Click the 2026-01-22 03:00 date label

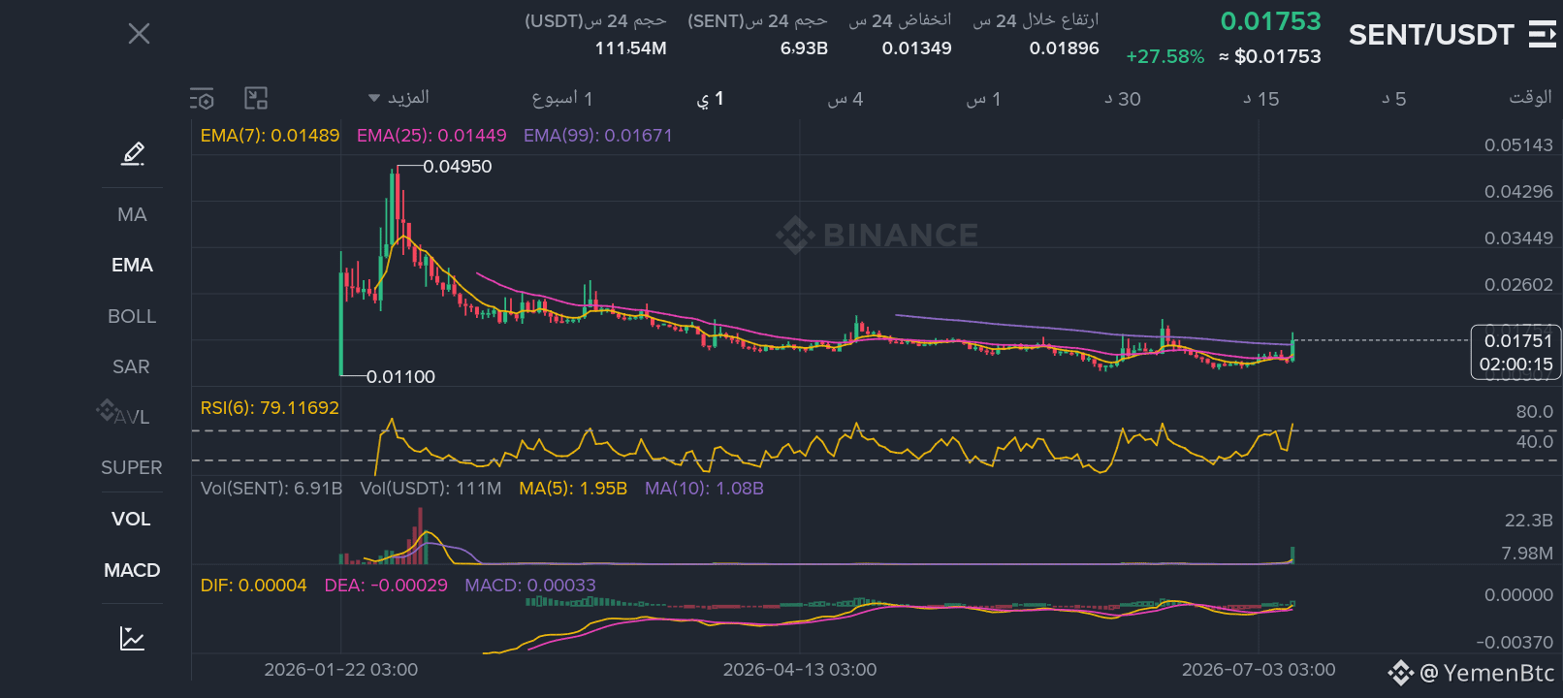click(x=341, y=670)
